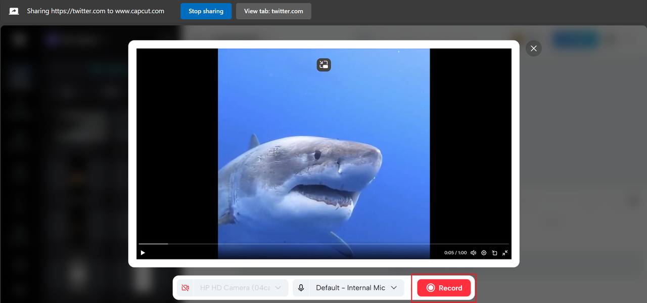
Task: Exit fullscreen with the collapse arrows icon
Action: [x=505, y=252]
